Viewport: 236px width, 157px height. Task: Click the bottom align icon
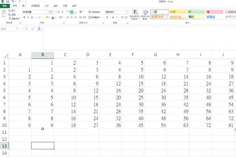[x=75, y=12]
